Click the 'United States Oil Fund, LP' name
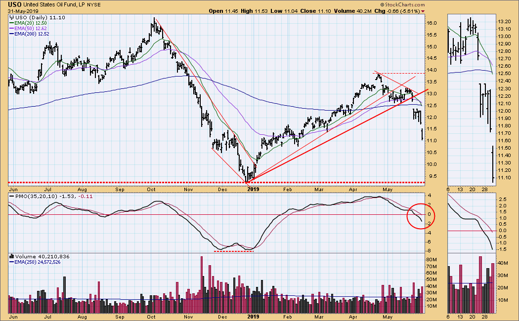Screen dimensions: 519x321 (50, 5)
